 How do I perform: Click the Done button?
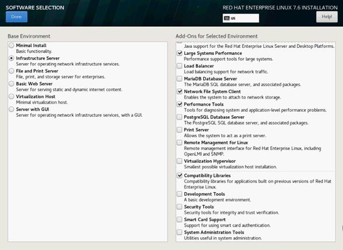click(x=16, y=17)
